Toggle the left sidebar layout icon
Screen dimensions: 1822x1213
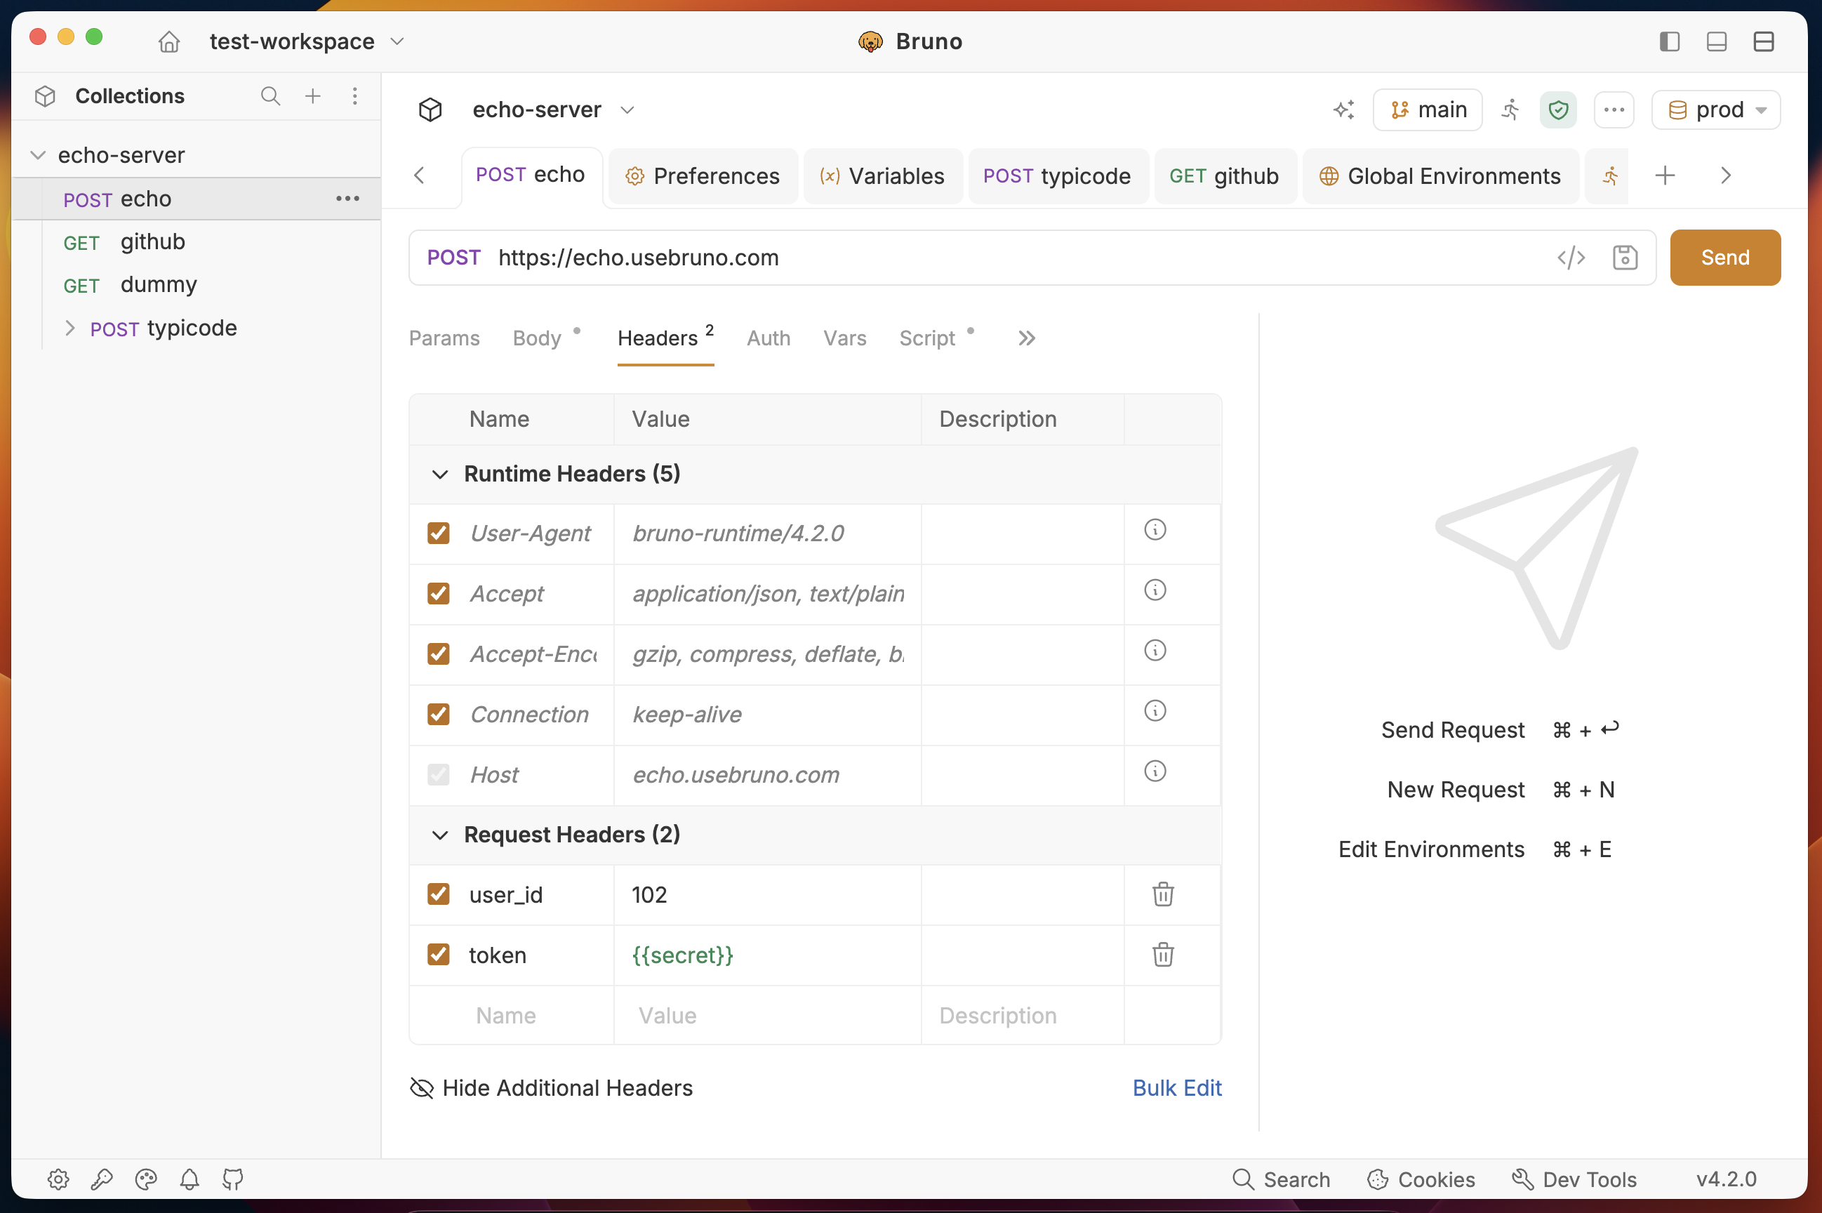coord(1669,41)
